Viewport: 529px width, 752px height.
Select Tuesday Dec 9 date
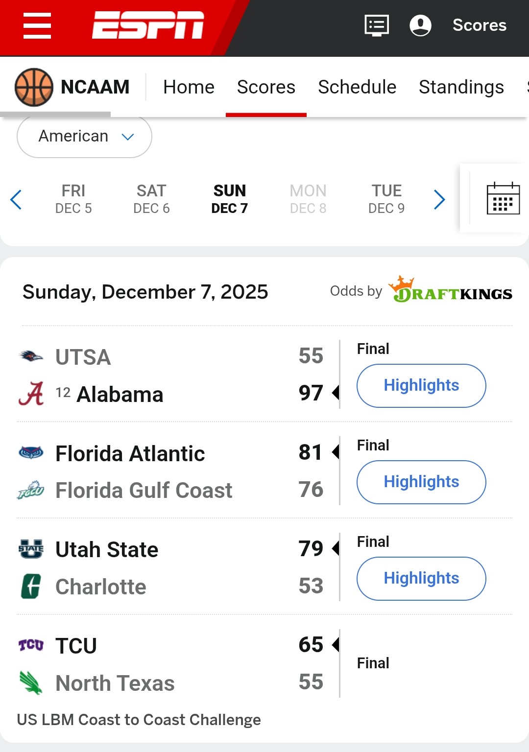[386, 199]
